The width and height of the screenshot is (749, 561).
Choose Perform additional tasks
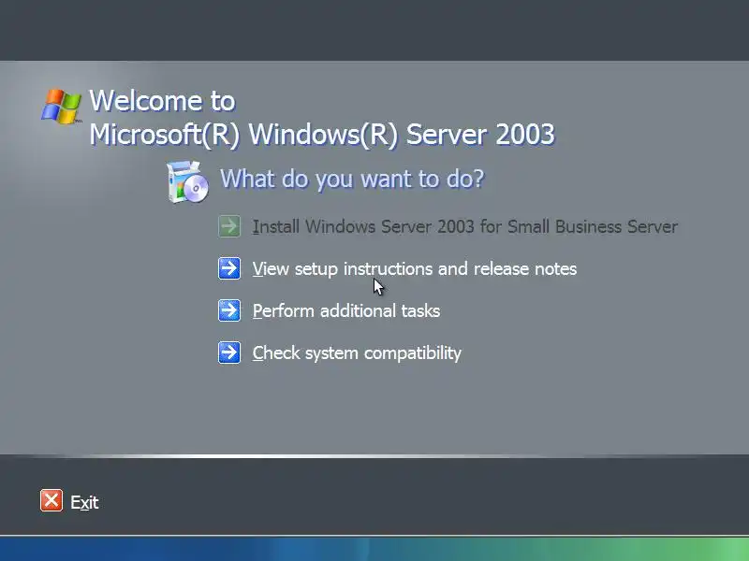point(345,311)
